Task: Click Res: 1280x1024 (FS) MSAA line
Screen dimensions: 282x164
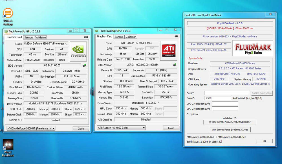Action: click(209, 44)
